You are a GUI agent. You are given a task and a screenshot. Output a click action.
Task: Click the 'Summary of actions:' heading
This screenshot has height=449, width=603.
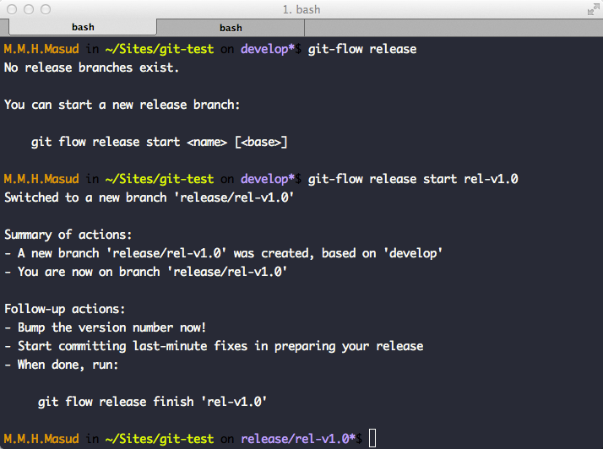[68, 235]
